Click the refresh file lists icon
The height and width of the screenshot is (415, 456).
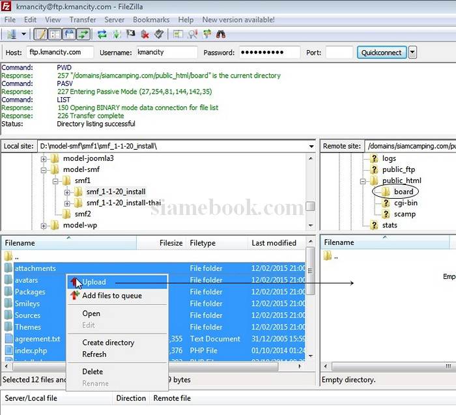coord(102,35)
